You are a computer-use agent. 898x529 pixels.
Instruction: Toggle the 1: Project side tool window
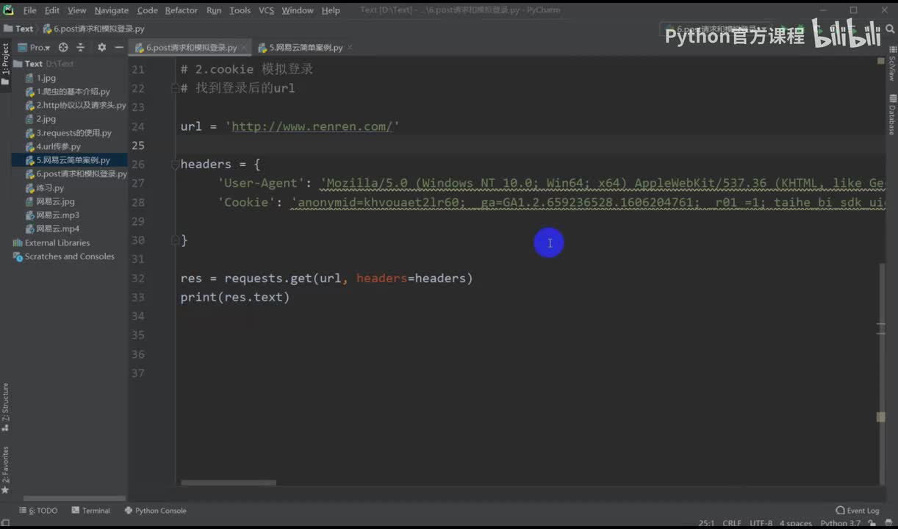point(5,63)
